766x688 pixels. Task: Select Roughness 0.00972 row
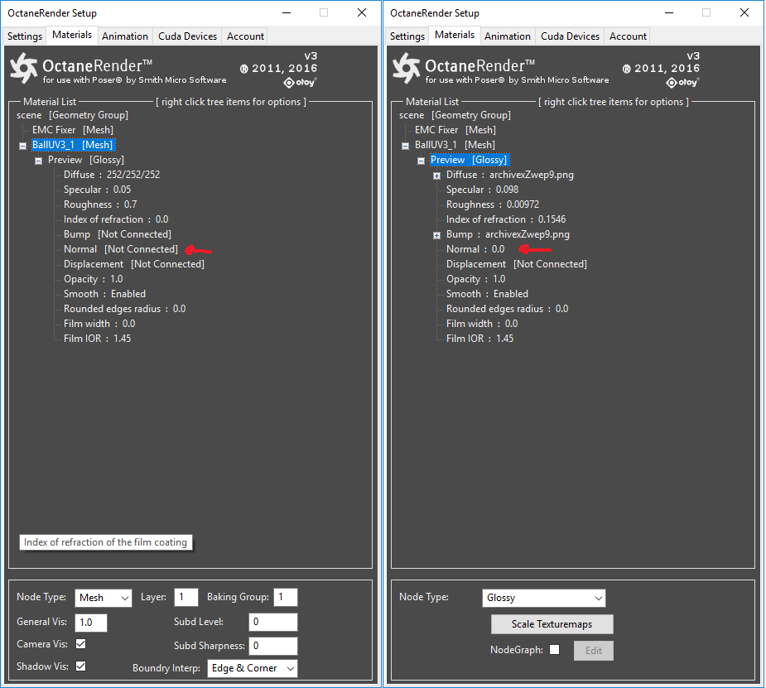493,204
